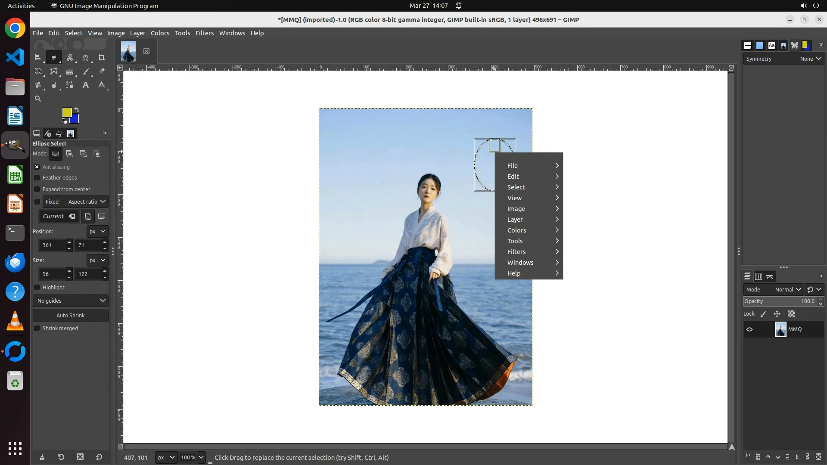Open the No guides dropdown
The height and width of the screenshot is (465, 827).
(x=71, y=301)
